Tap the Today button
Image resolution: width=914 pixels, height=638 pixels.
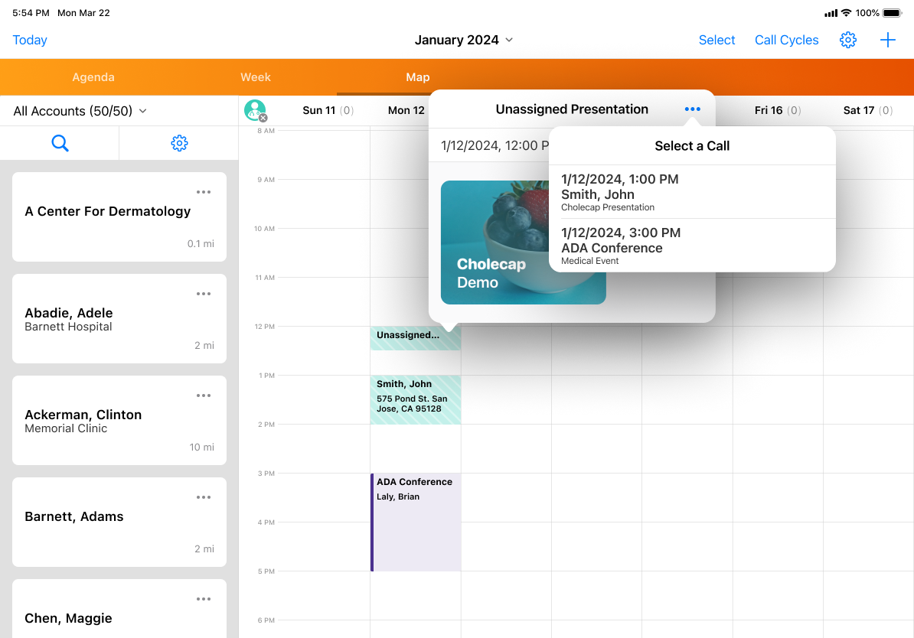(30, 41)
